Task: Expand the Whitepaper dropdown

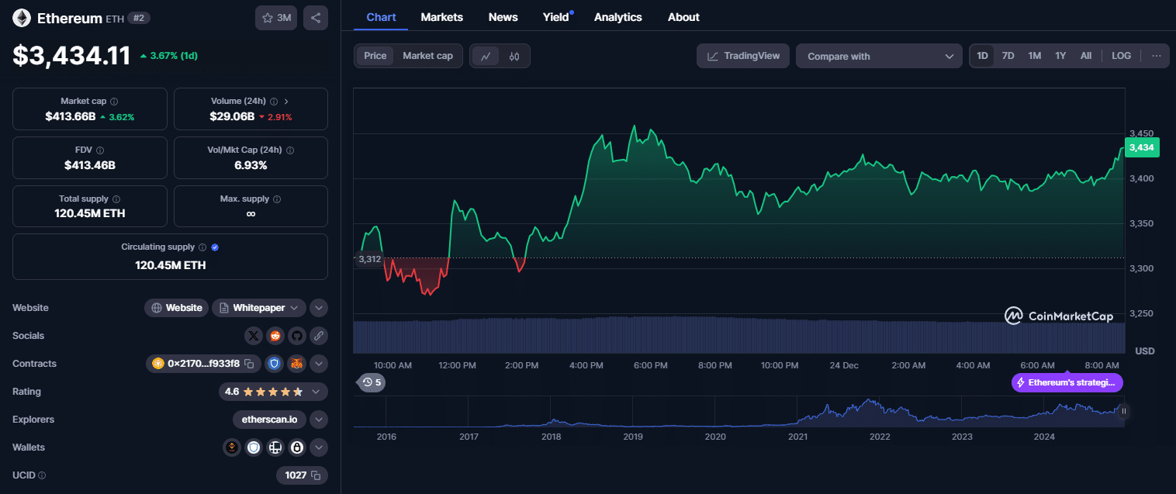Action: (x=259, y=308)
